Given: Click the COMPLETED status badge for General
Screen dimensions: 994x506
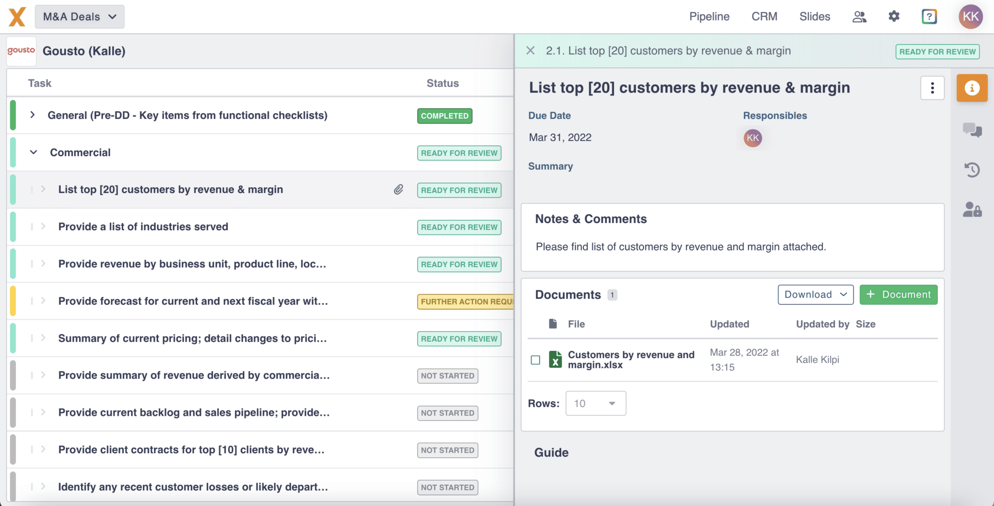Looking at the screenshot, I should tap(445, 116).
